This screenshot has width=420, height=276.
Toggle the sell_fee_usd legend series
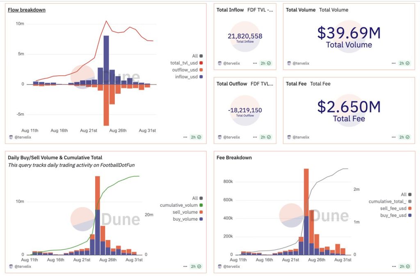pos(393,208)
